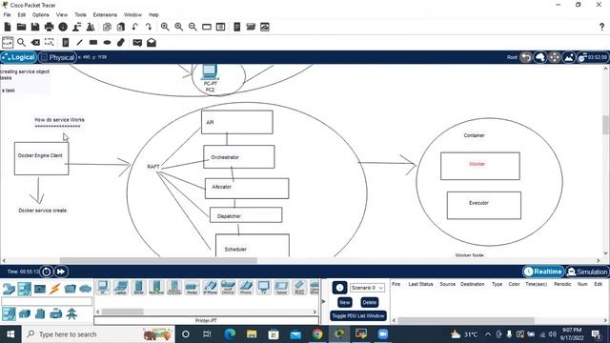610x343 pixels.
Task: Open the Window menu
Action: [132, 15]
